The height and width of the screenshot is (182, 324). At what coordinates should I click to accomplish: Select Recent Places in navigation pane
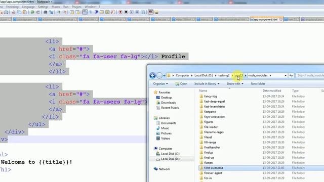(x=170, y=108)
